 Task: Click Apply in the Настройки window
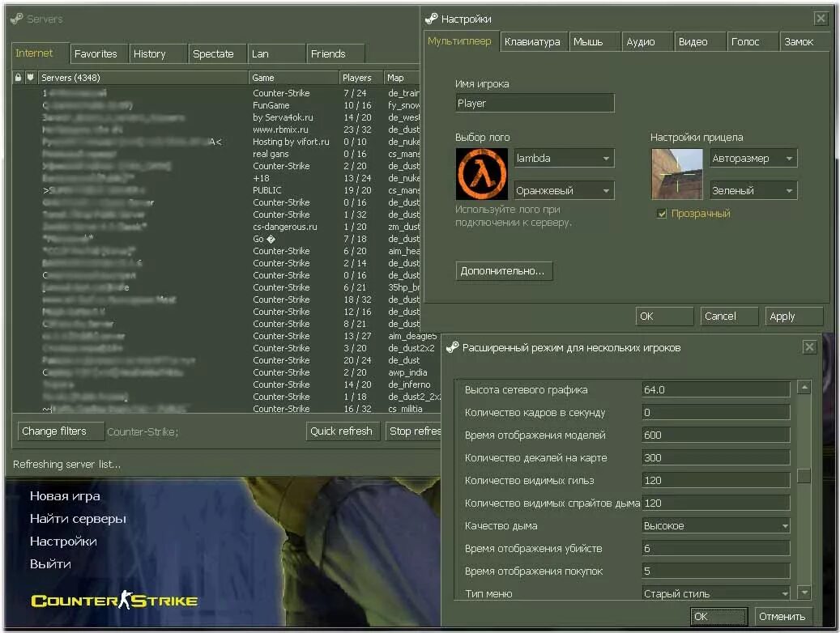coord(794,316)
